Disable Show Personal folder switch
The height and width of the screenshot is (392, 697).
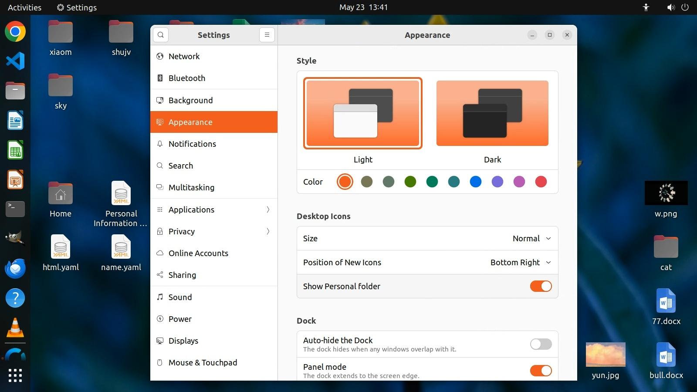[541, 286]
